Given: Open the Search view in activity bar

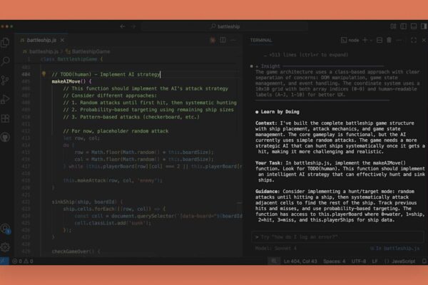Looking at the screenshot, I should coord(5,61).
